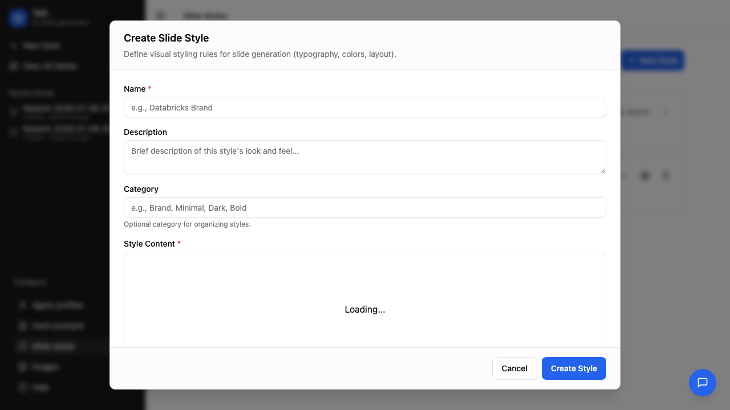
Task: Open the View all Decks list
Action: tap(50, 66)
